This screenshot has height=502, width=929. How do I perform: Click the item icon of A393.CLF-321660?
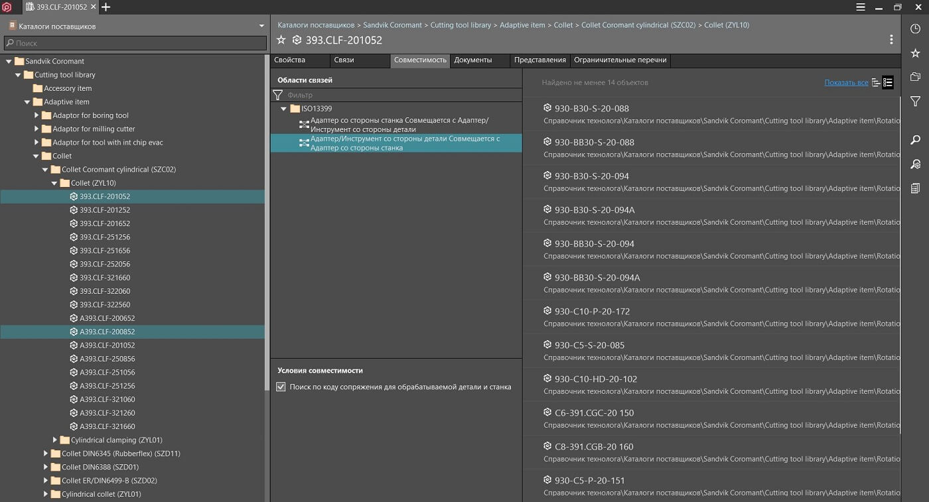(74, 426)
